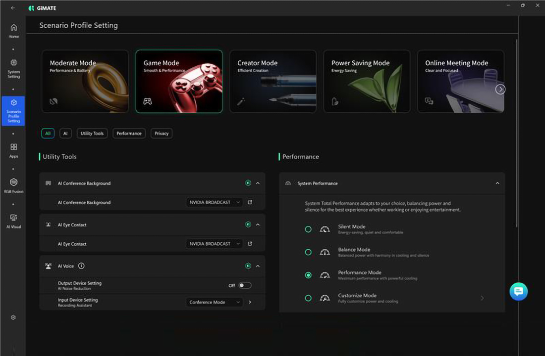The height and width of the screenshot is (356, 545).
Task: Open the AI Conference Background NVIDIA BROADCAST dropdown
Action: click(214, 202)
